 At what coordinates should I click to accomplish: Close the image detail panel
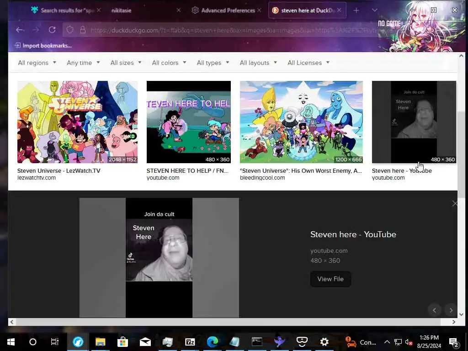click(454, 203)
